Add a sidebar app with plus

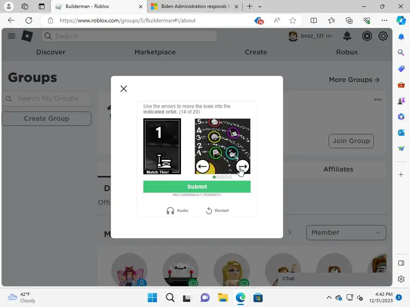point(401,174)
